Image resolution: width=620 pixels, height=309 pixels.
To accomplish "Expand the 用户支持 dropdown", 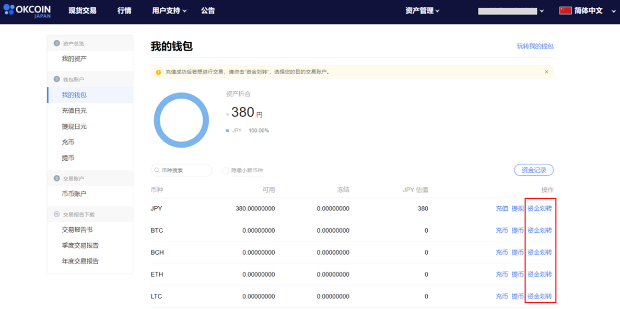I will (x=169, y=11).
